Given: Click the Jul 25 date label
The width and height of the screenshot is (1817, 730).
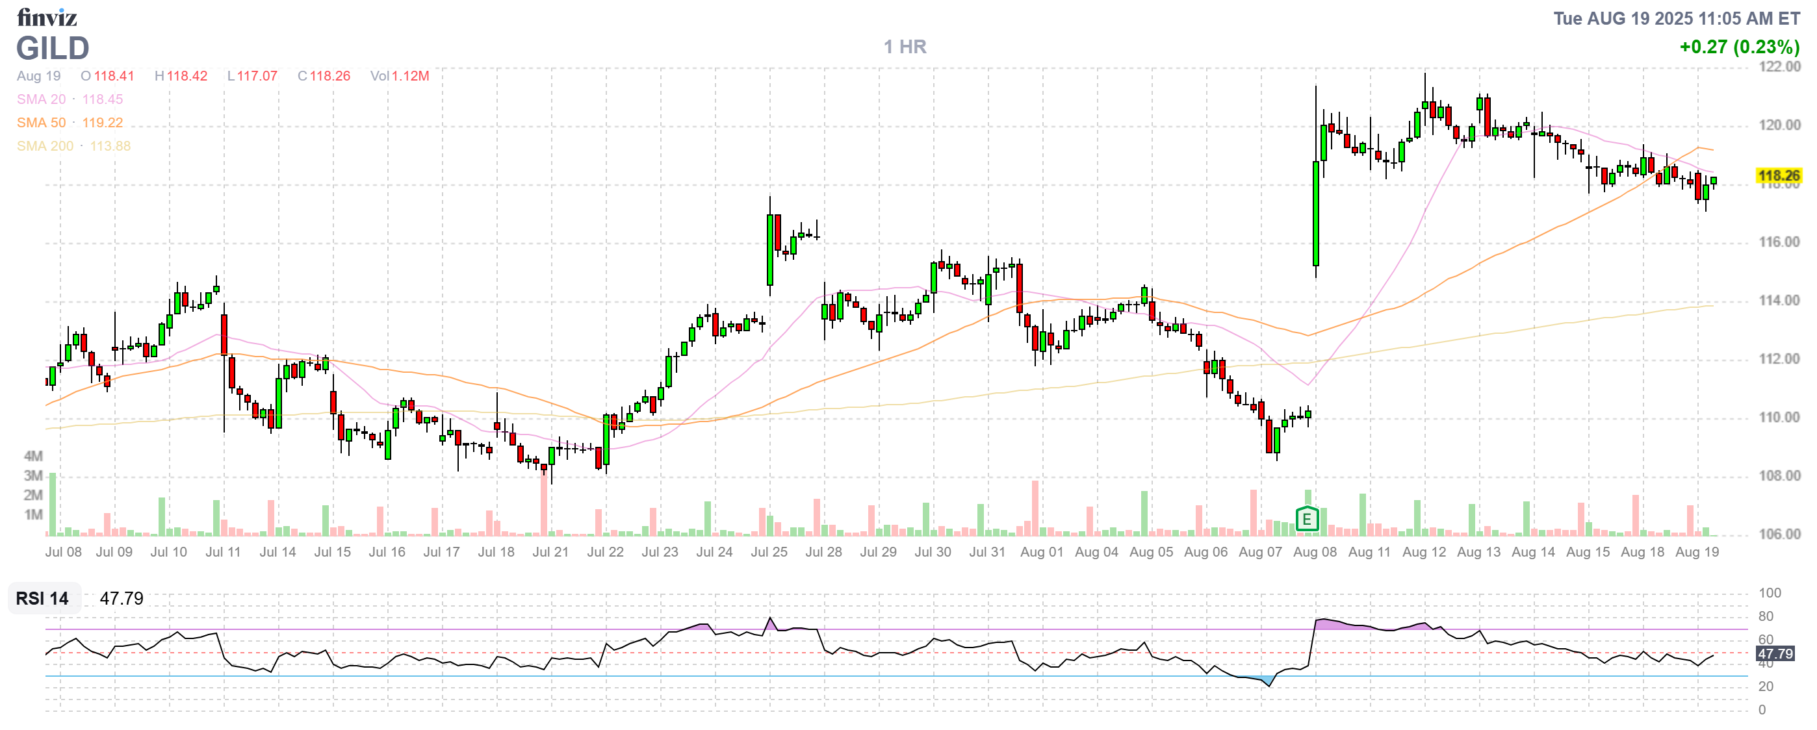Looking at the screenshot, I should [769, 552].
